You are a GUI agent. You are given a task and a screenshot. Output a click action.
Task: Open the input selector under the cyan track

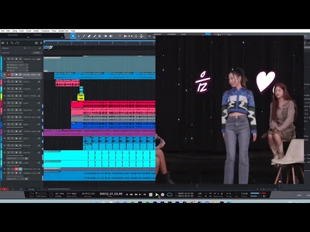point(15,159)
